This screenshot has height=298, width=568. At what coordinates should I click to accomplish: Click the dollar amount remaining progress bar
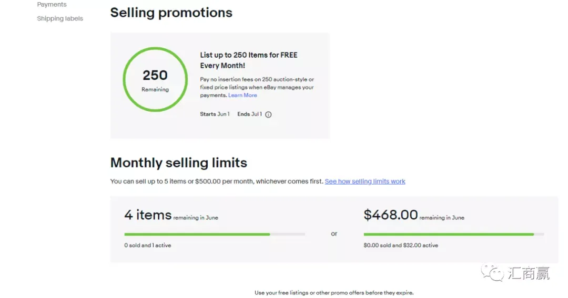[x=453, y=235]
